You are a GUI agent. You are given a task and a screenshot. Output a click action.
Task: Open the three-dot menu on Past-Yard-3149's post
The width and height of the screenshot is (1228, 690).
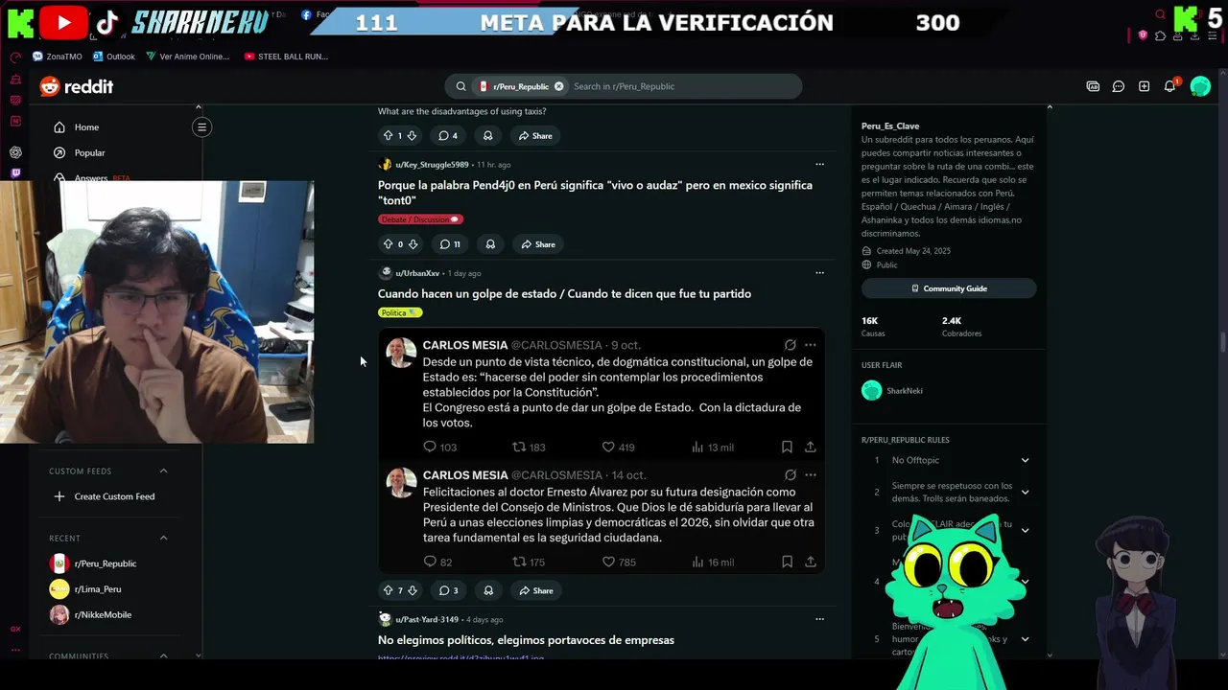819,619
